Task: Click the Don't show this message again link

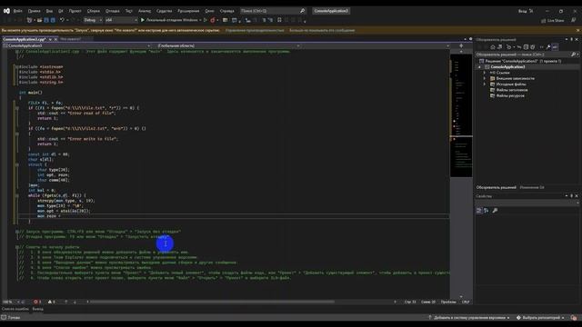Action: pyautogui.click(x=322, y=30)
